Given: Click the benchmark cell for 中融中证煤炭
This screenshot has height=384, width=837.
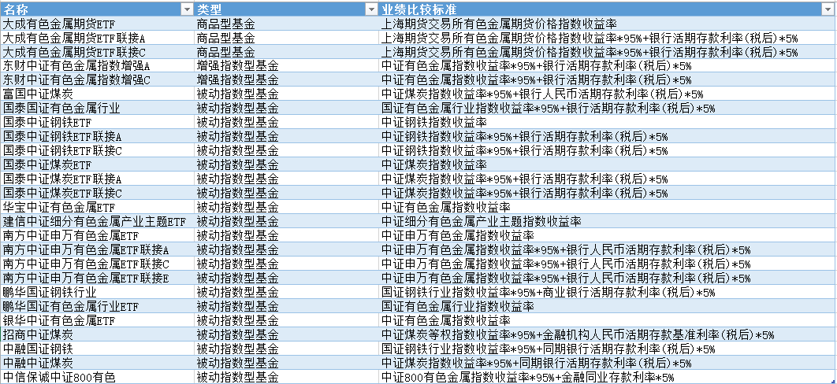Looking at the screenshot, I should coord(608,362).
